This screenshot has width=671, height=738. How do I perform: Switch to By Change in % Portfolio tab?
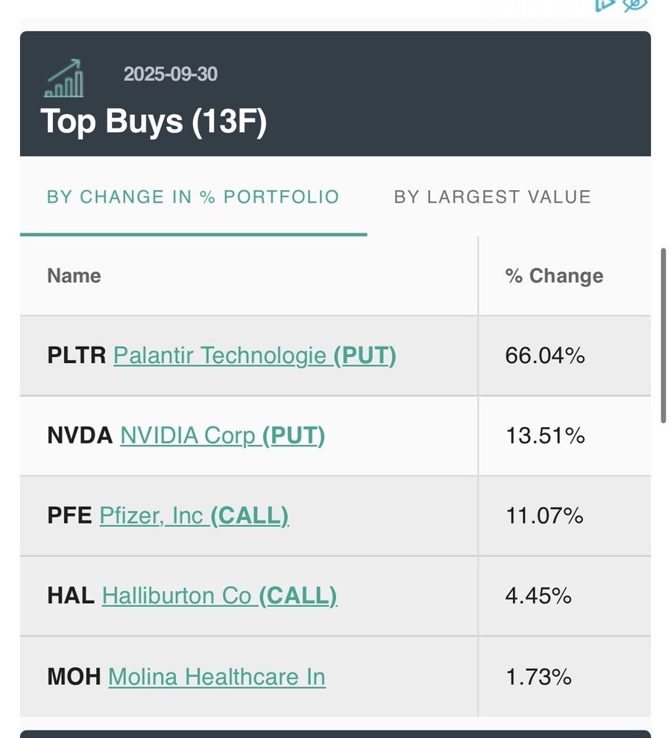coord(193,197)
